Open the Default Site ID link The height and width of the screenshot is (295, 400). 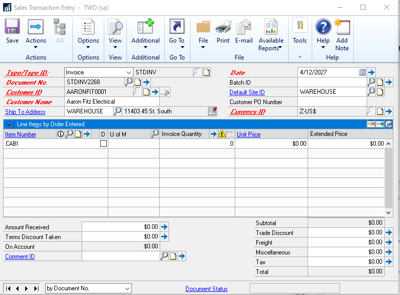(247, 92)
